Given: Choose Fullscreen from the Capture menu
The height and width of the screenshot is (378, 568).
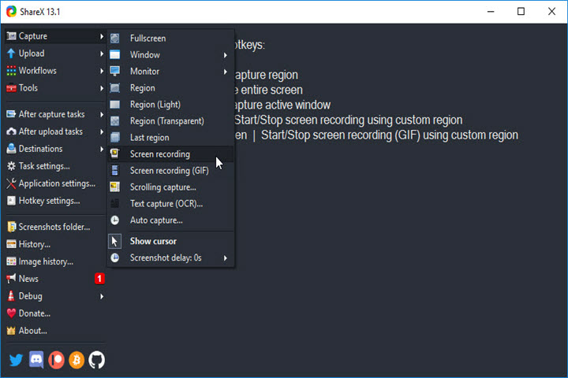Looking at the screenshot, I should tap(171, 38).
